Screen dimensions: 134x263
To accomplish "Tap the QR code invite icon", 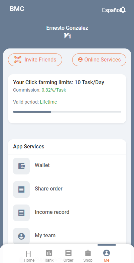I will tap(18, 59).
